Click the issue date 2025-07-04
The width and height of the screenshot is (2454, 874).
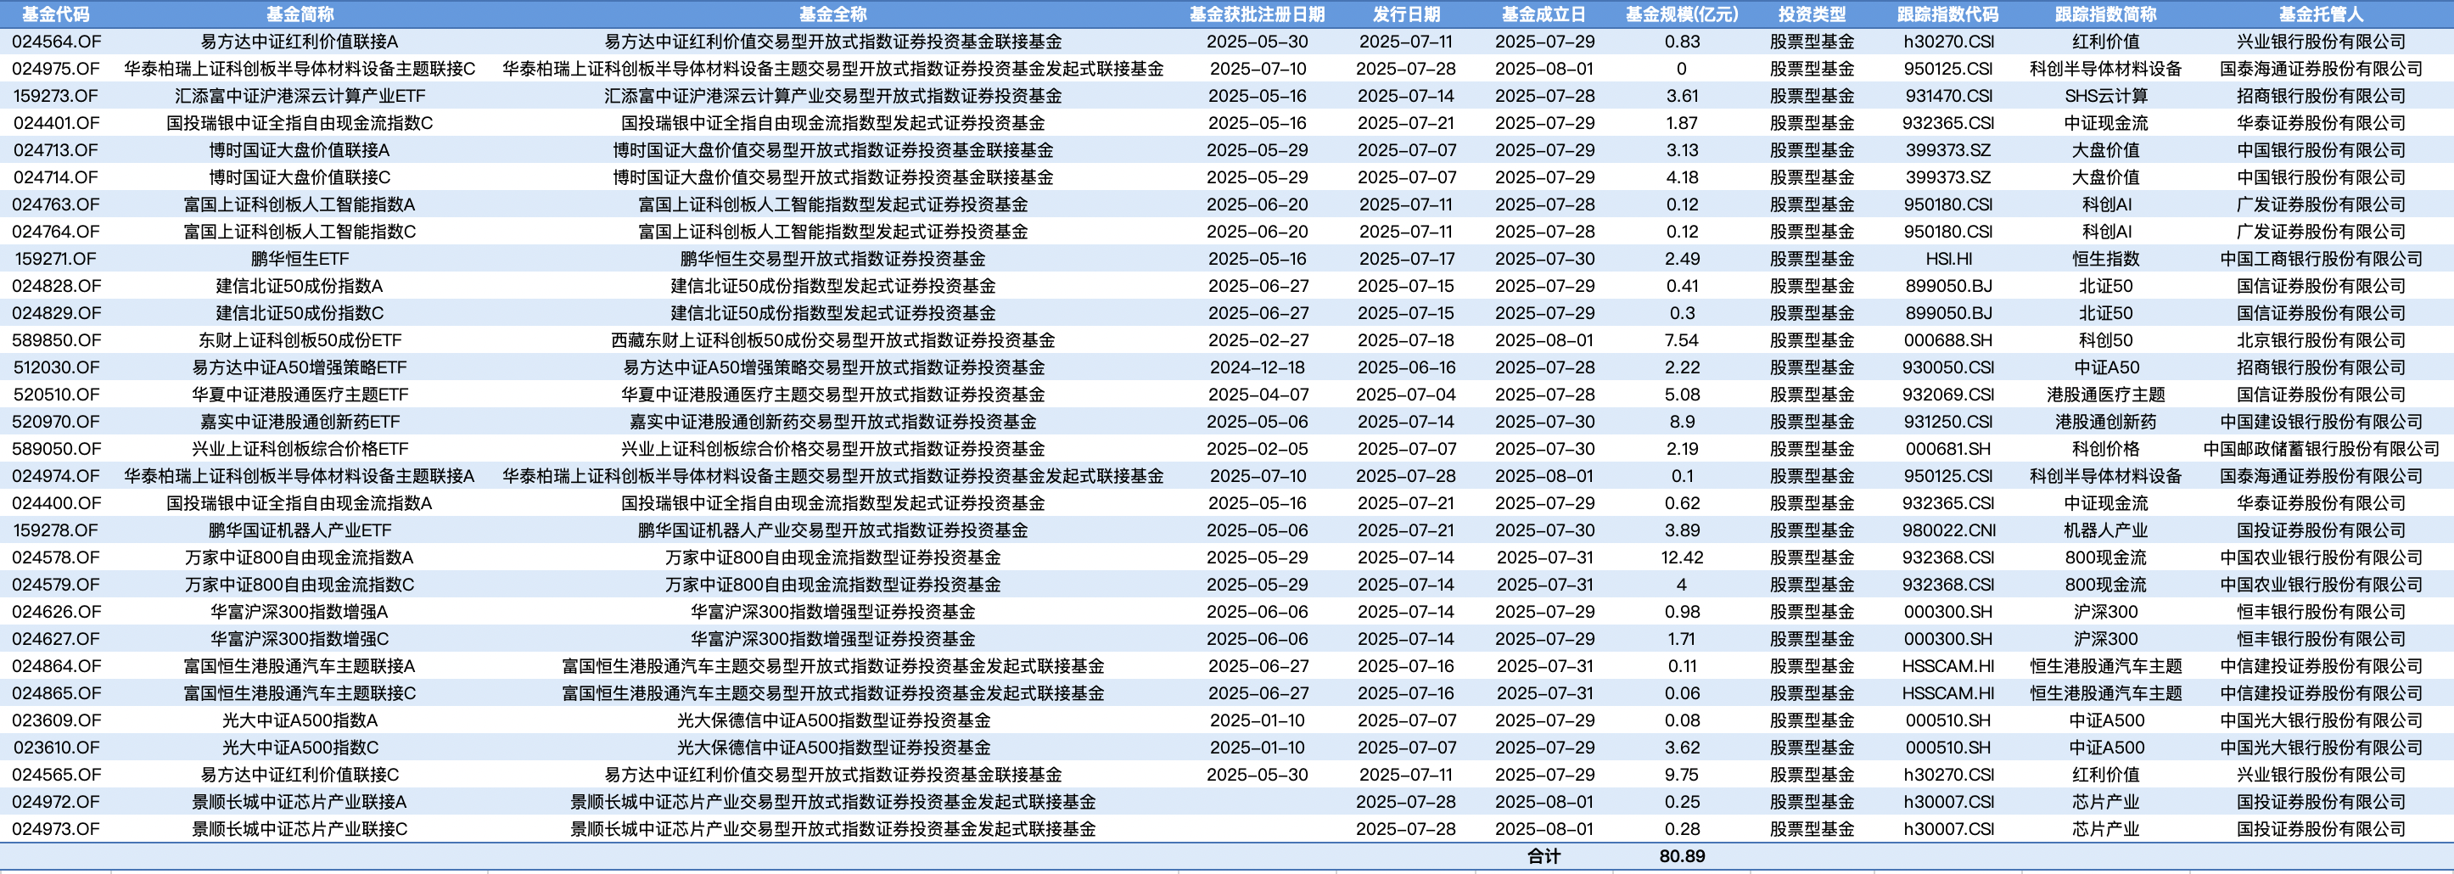pyautogui.click(x=1406, y=395)
